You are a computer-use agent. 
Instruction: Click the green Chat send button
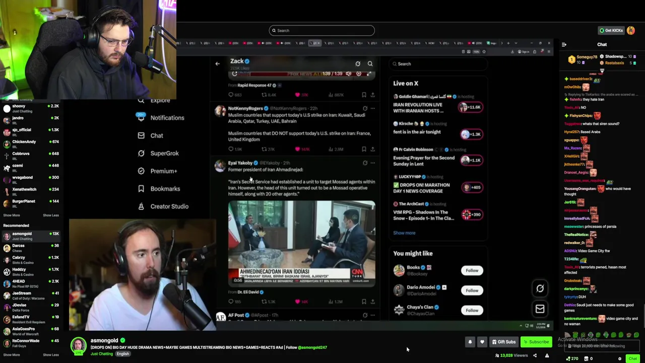632,358
